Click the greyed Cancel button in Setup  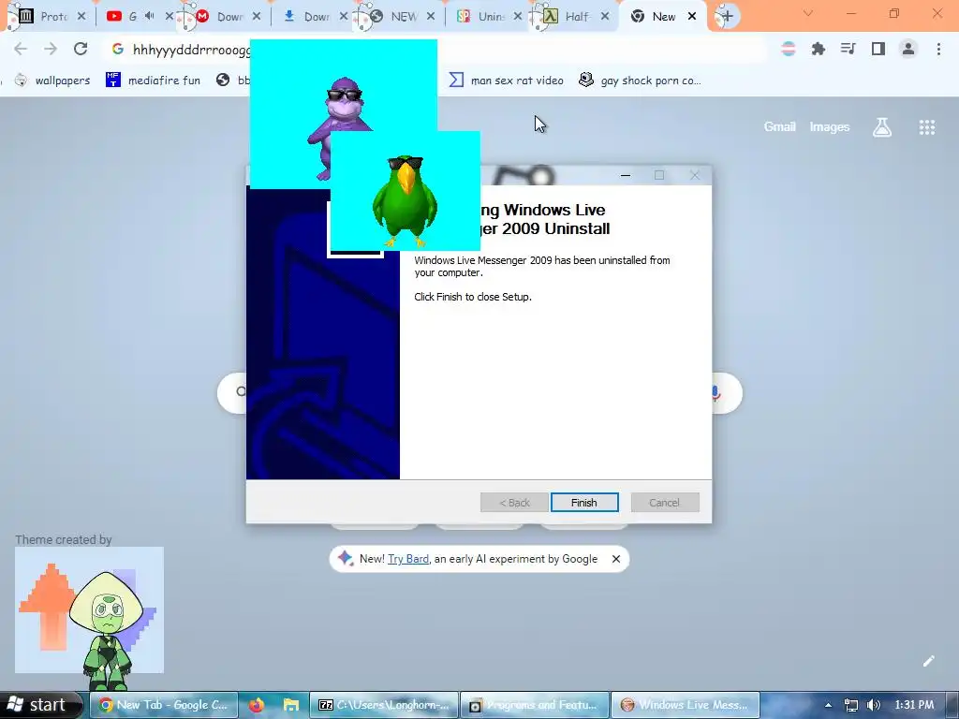665,503
